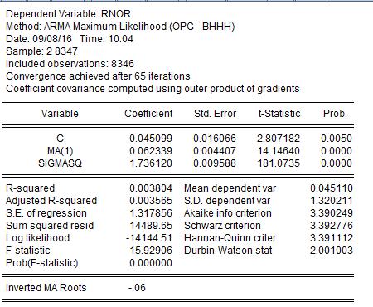Click the SIGMASQ variable row label
This screenshot has height=307, width=373.
pyautogui.click(x=61, y=163)
